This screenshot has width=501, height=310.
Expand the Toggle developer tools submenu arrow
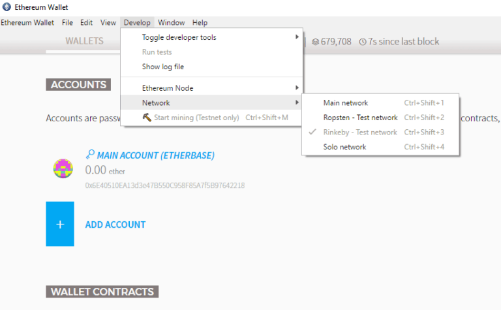(x=297, y=37)
